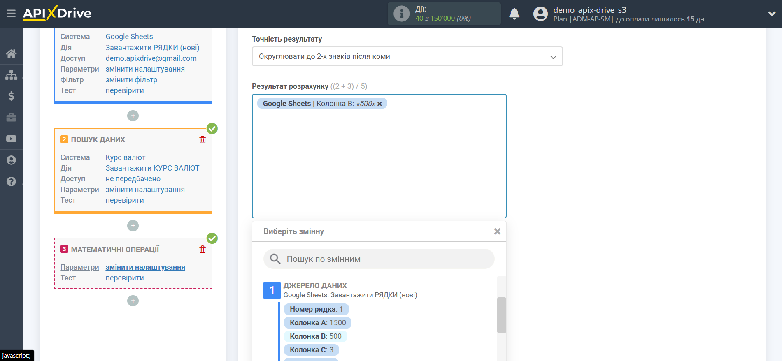Screen dimensions: 782x361
Task: Click the Параметри label in block 3
Action: (x=79, y=267)
